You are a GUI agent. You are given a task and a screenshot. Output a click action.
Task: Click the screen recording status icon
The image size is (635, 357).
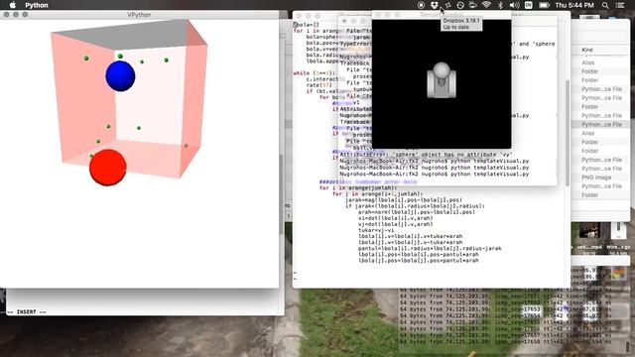421,5
